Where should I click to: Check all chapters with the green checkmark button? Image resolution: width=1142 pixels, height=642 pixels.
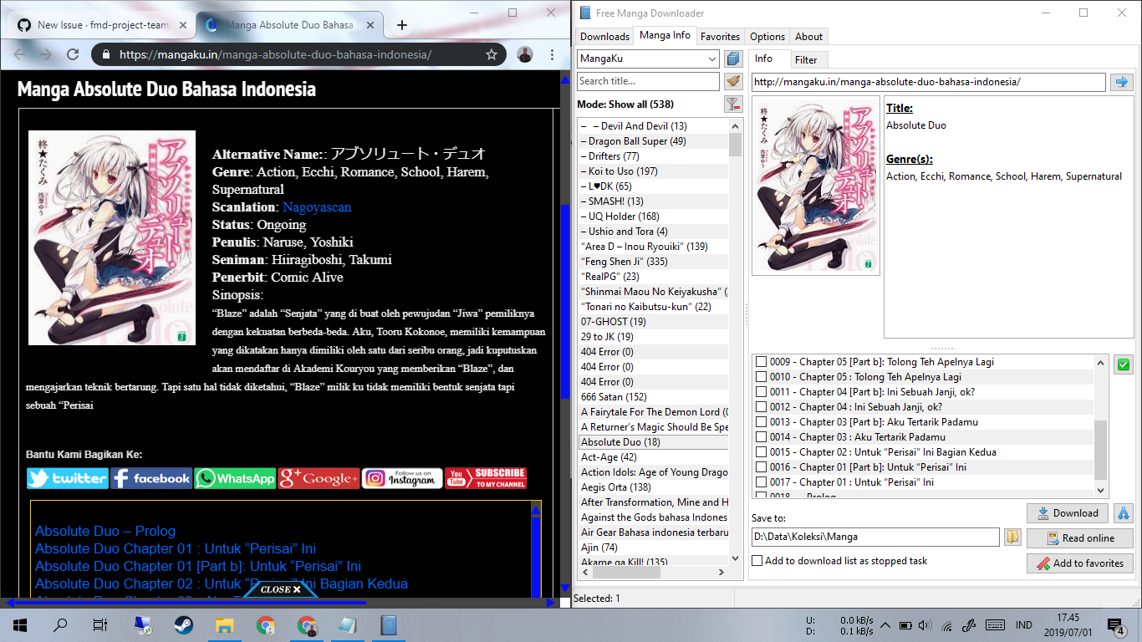1123,364
